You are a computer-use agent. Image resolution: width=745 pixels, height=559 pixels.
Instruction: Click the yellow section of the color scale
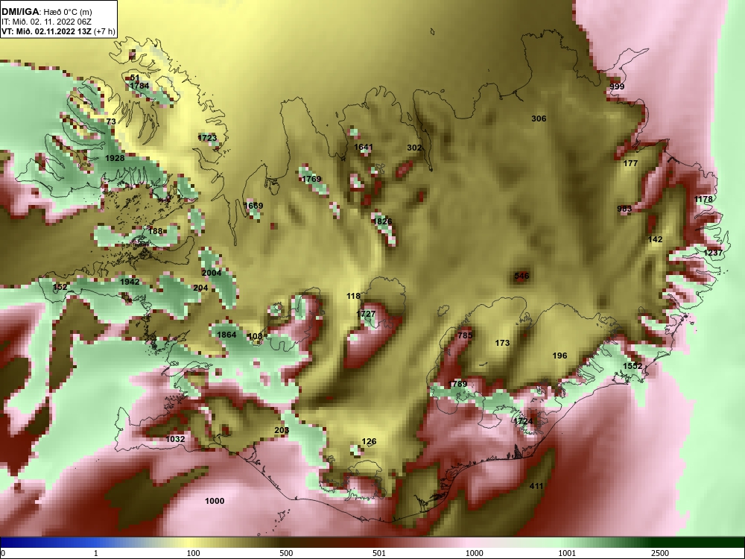[190, 543]
